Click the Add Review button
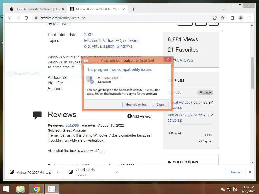Screen dimensions: 259x194 pos(139,116)
